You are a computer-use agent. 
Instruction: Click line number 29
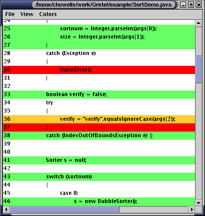tap(7, 61)
